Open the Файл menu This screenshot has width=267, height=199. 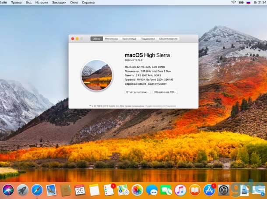click(x=3, y=2)
